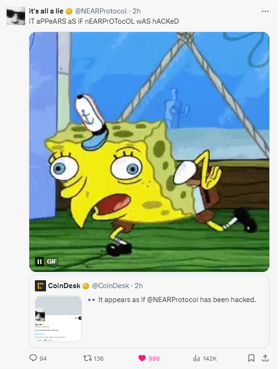This screenshot has height=369, width=280.
Task: Click the share upload icon
Action: (x=265, y=358)
